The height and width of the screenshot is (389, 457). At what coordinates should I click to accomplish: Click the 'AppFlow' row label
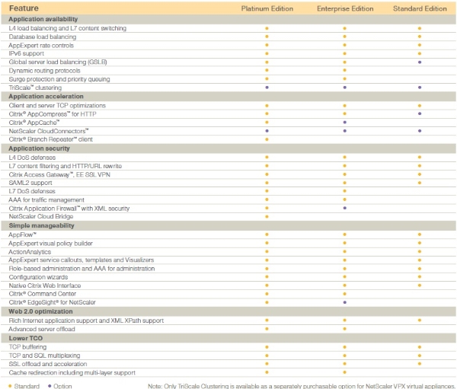[22, 235]
